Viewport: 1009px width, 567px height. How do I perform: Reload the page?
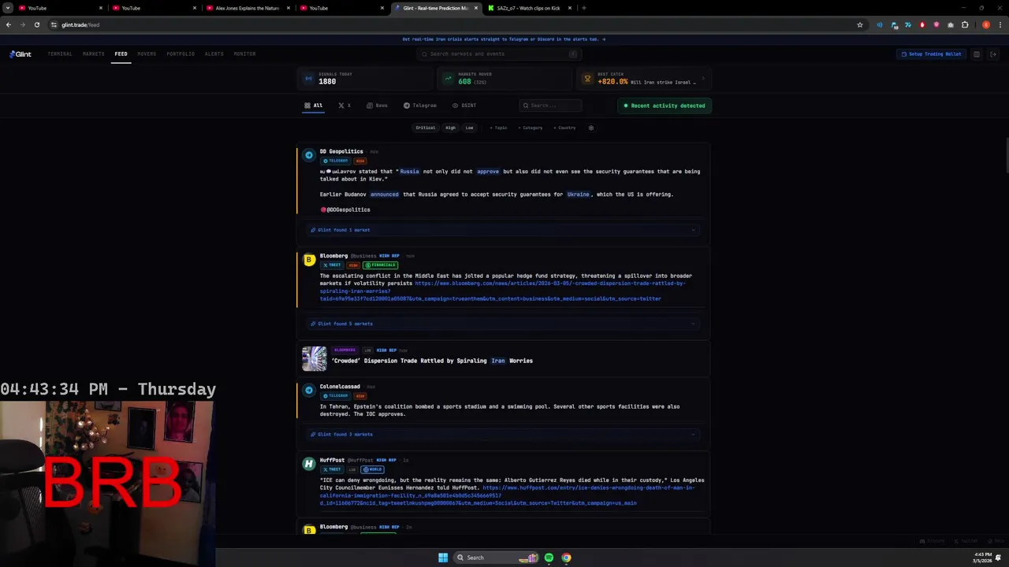pyautogui.click(x=36, y=25)
